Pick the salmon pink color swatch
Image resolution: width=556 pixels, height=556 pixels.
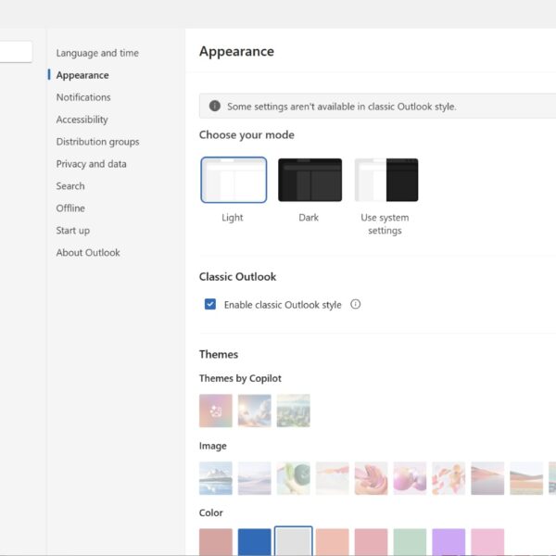coord(371,542)
